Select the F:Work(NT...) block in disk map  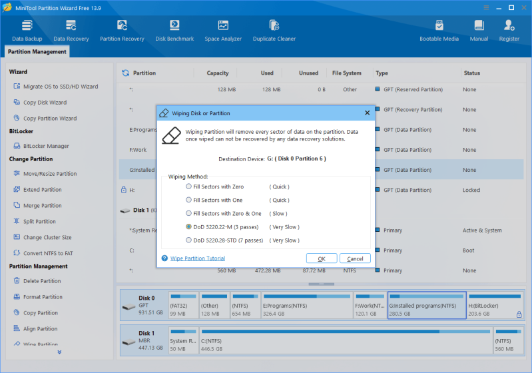click(x=370, y=305)
